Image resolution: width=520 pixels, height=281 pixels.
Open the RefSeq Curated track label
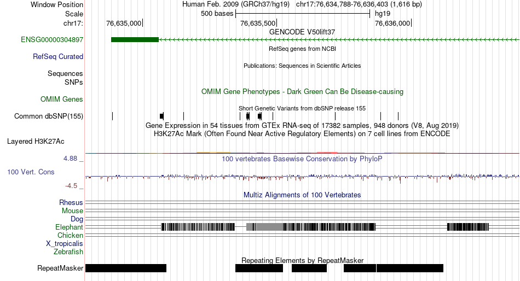[58, 57]
